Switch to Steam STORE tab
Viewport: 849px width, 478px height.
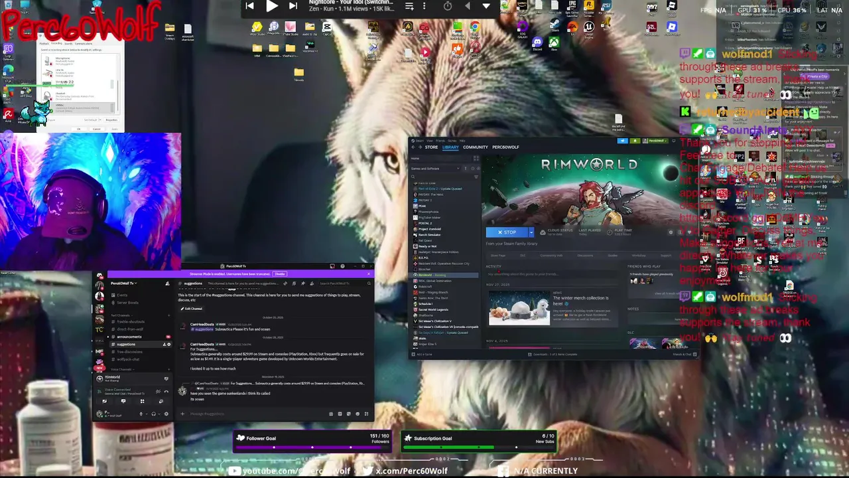pos(431,147)
